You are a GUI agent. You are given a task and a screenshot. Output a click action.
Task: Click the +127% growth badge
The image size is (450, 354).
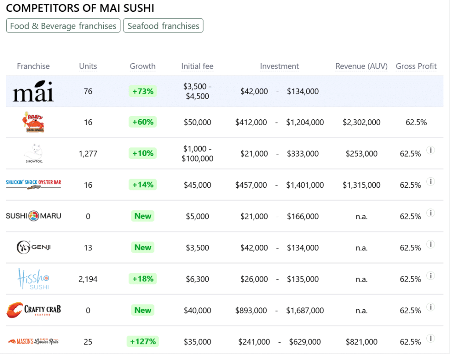[x=143, y=341]
